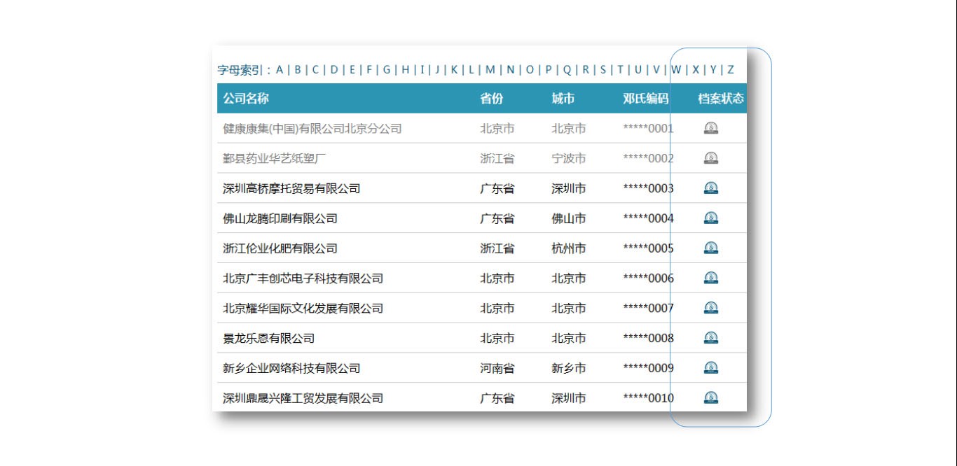Click city cell 佛山市
This screenshot has width=957, height=466.
(569, 219)
